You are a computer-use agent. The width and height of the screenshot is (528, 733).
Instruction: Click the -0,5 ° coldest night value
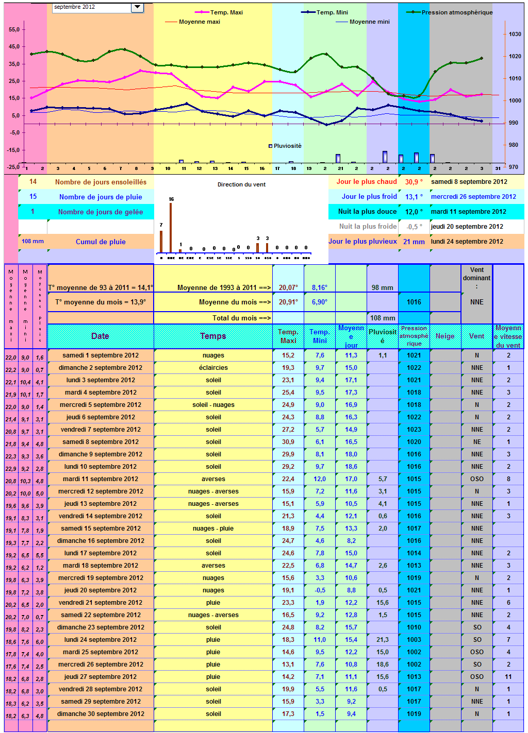414,227
